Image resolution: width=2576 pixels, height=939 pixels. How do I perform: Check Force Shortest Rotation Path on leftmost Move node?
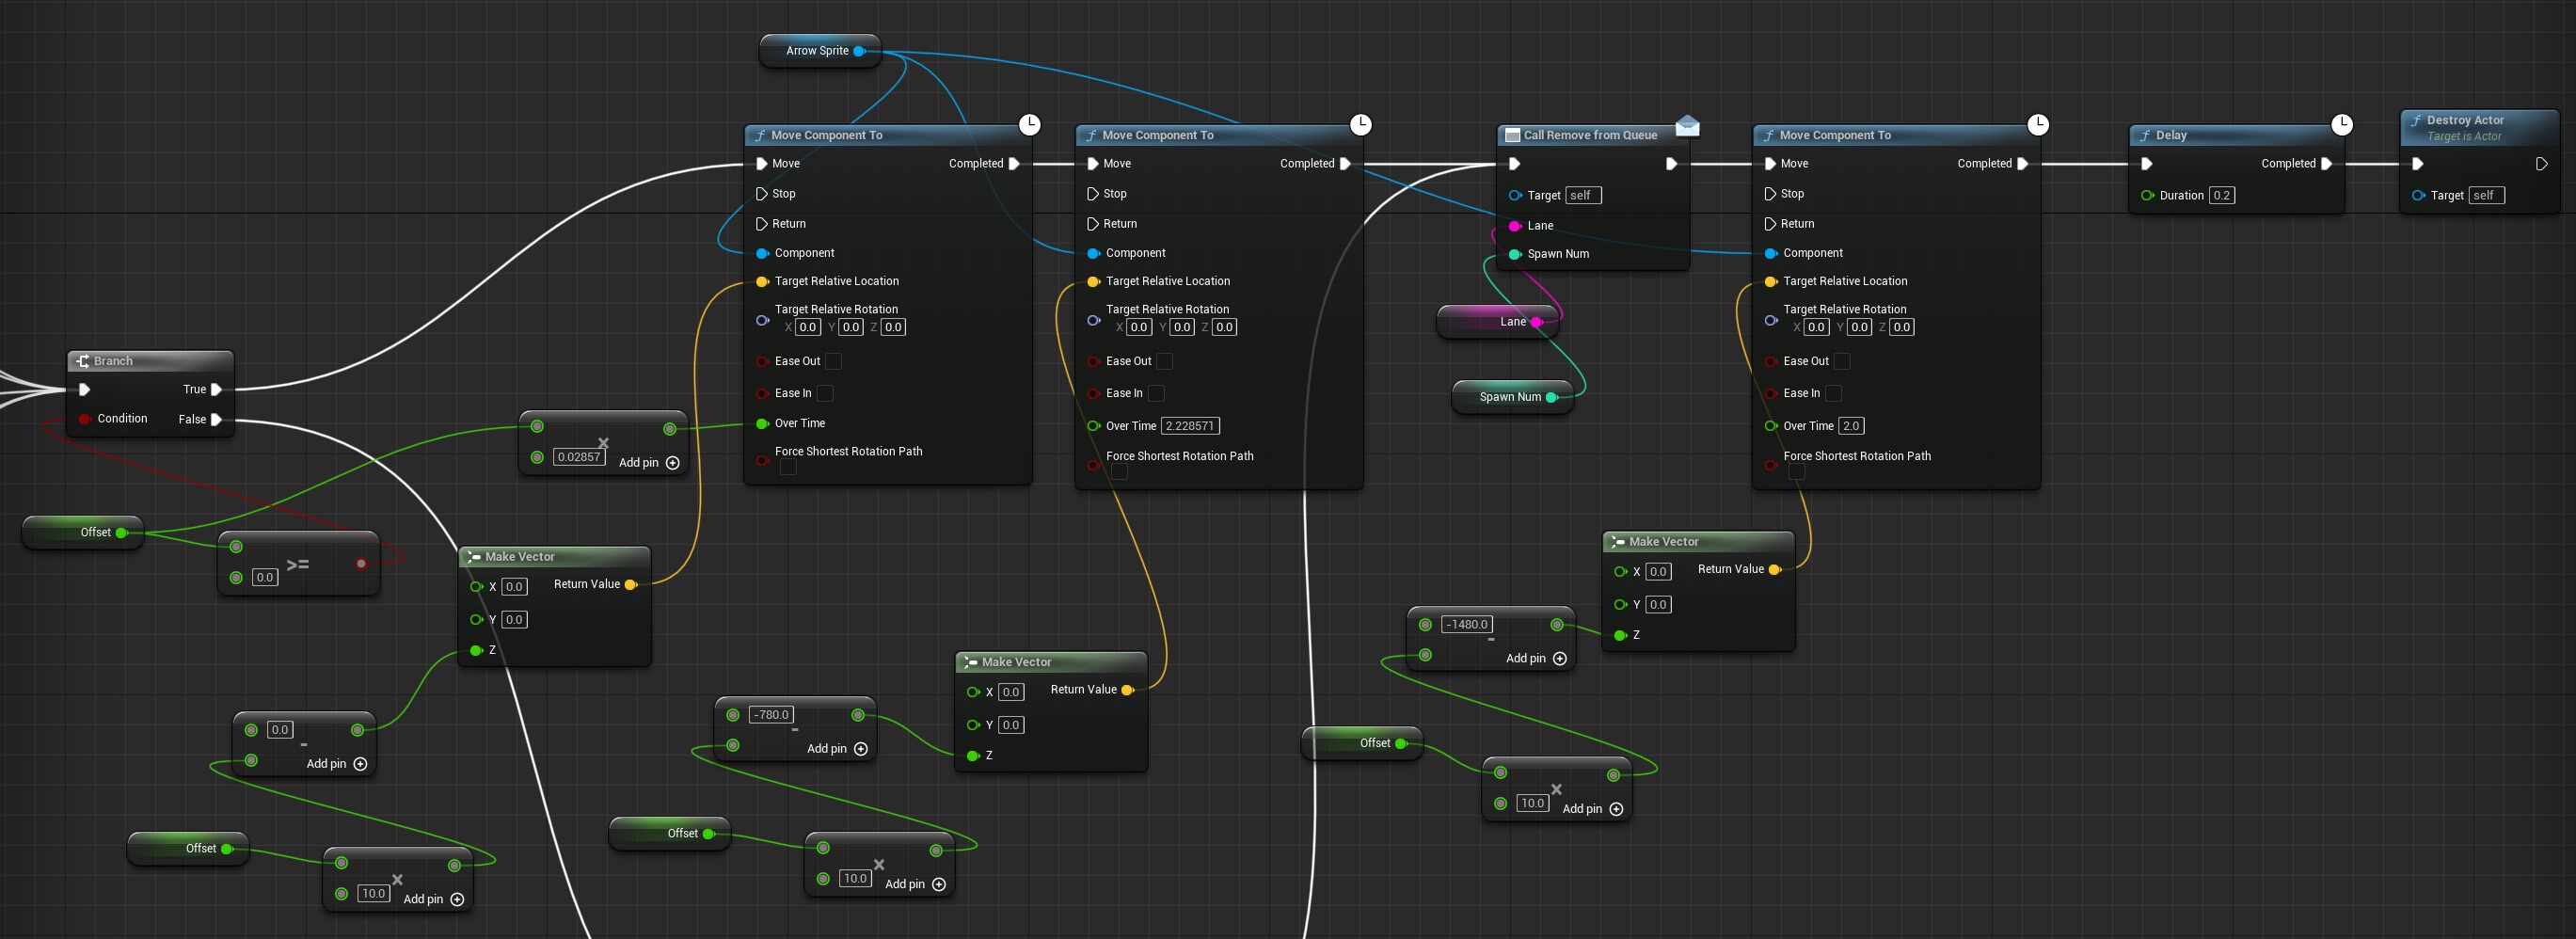pyautogui.click(x=788, y=467)
